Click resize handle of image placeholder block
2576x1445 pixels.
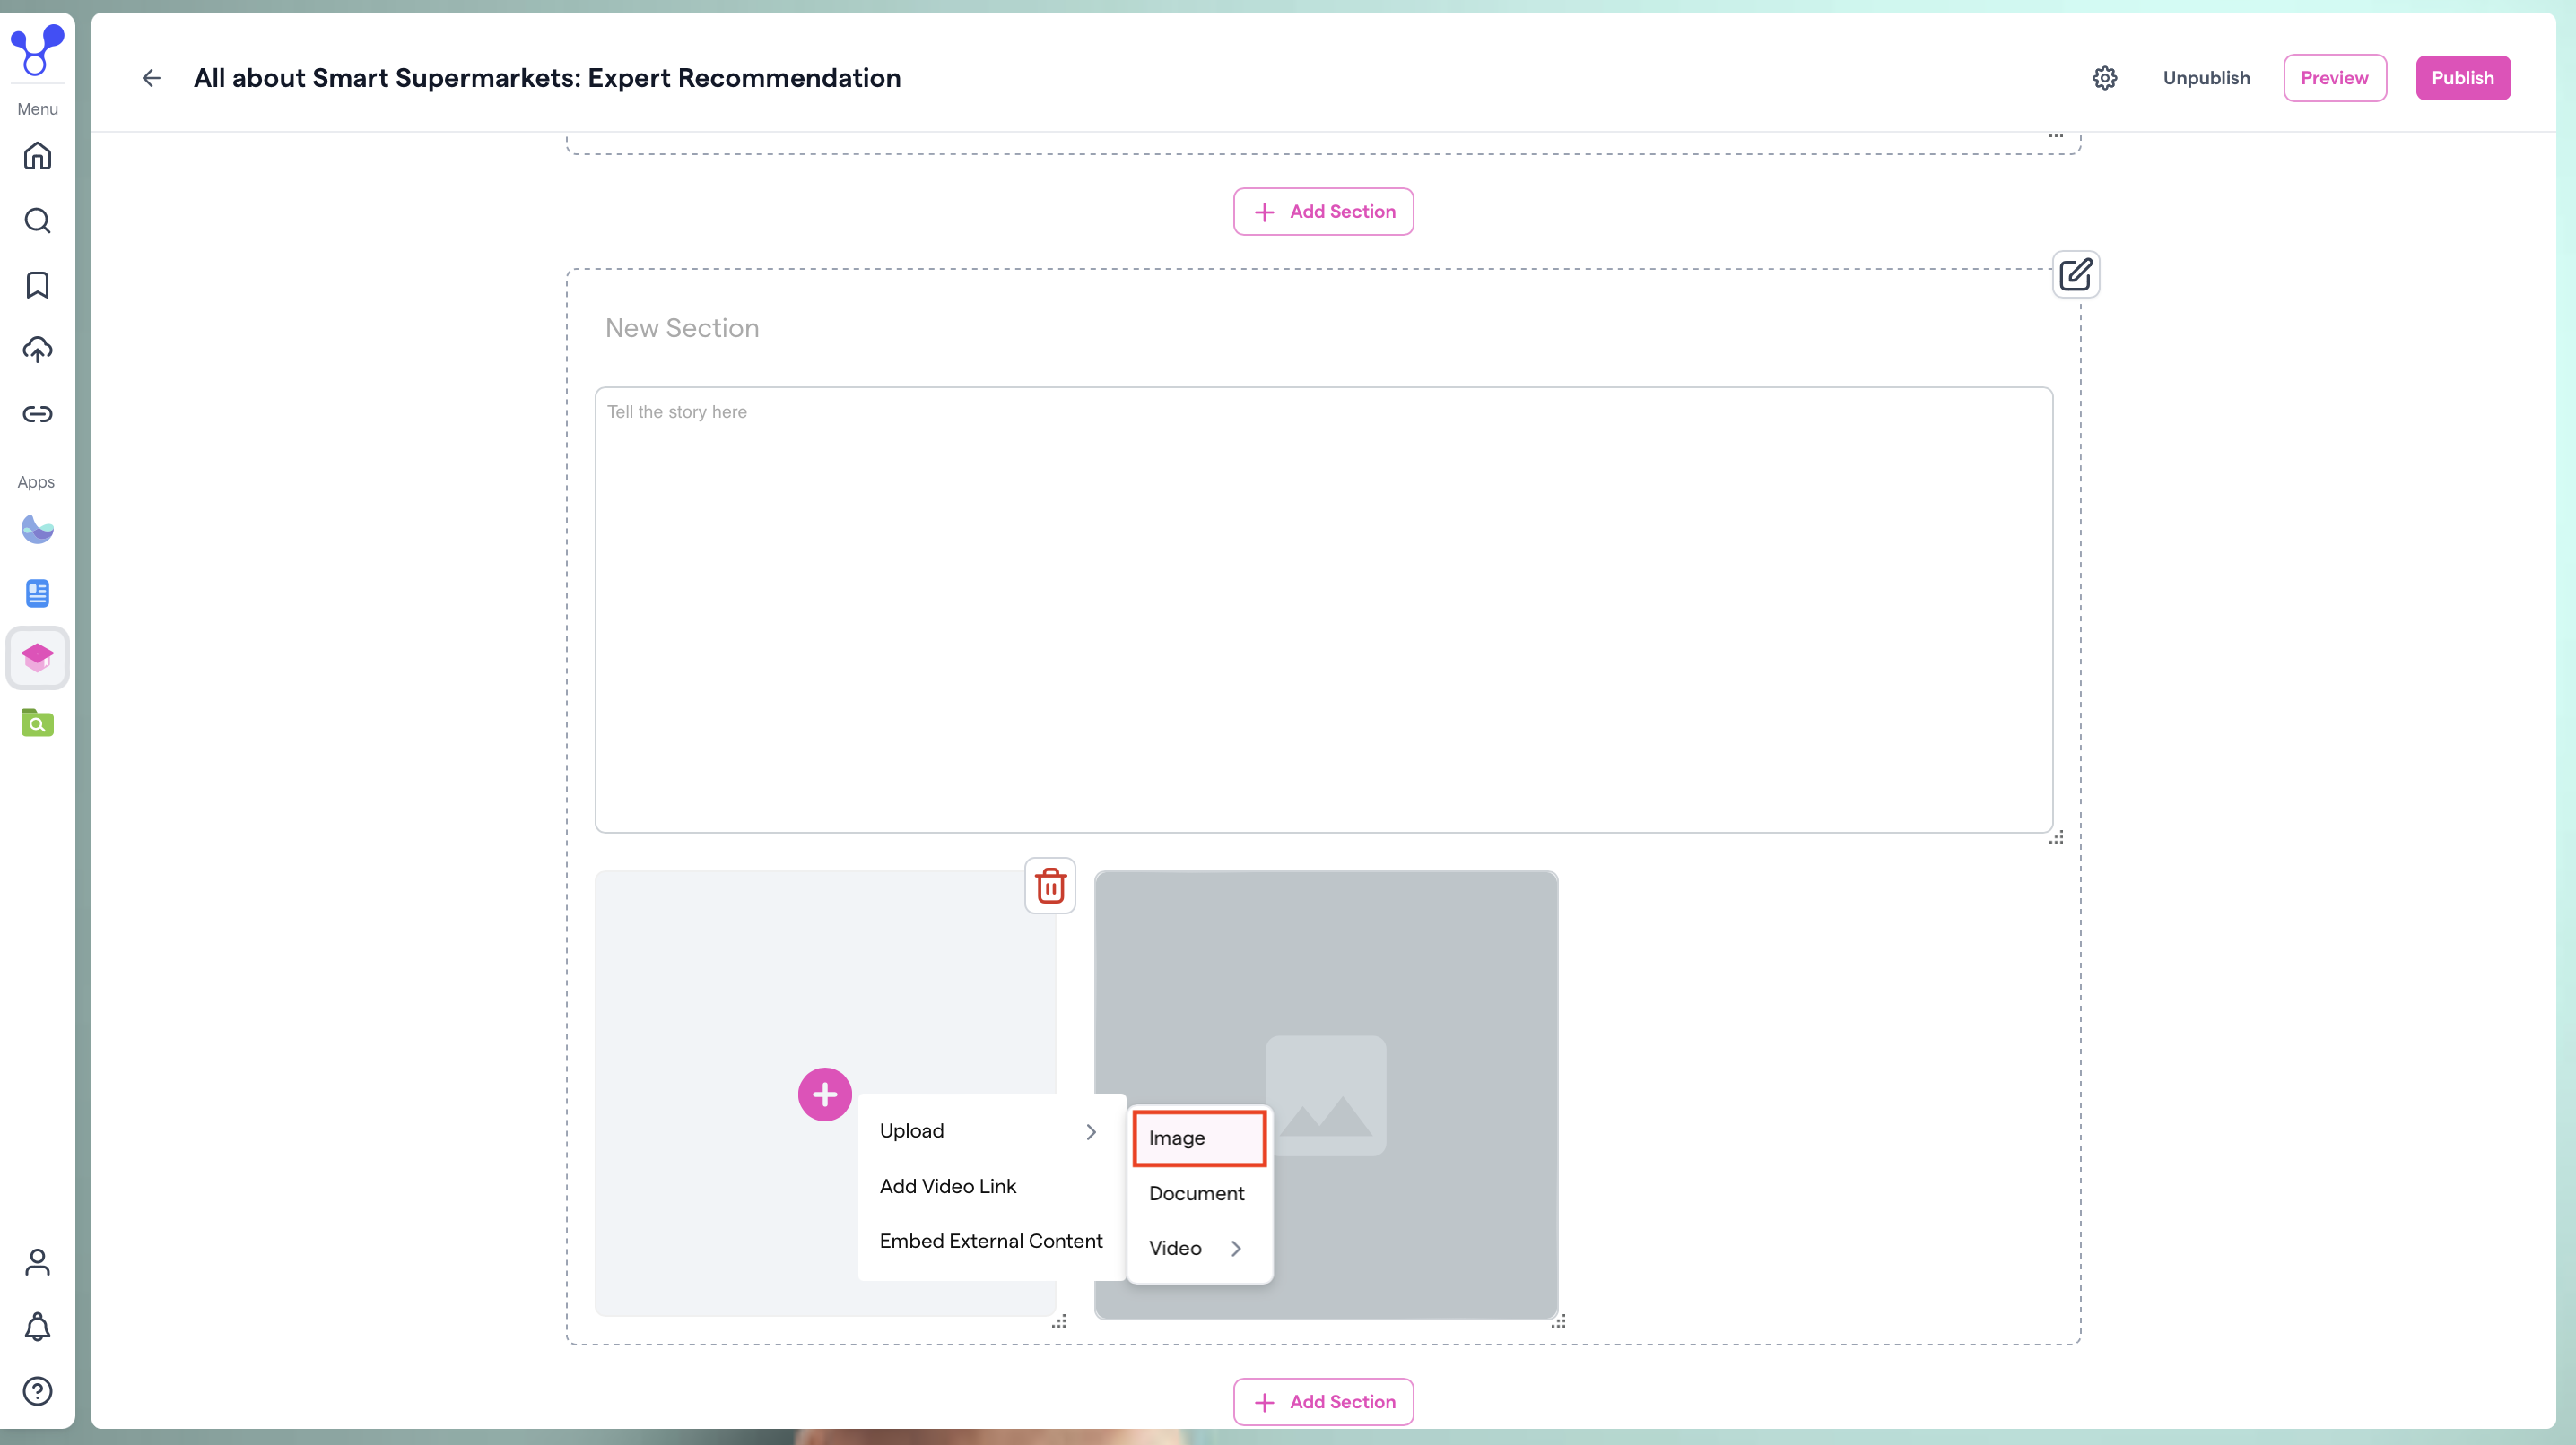tap(1558, 1321)
